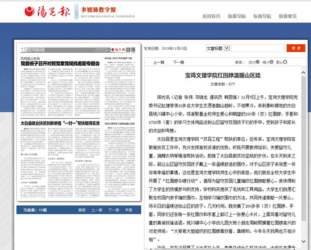
Task: Open 版面导航 menu
Action: 237,16
